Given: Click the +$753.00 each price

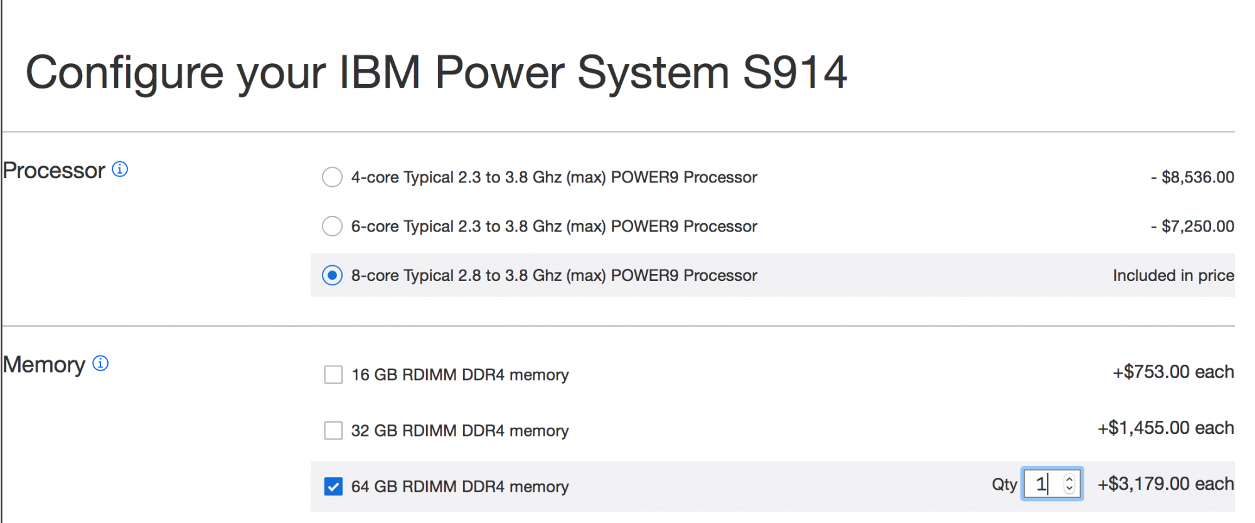Looking at the screenshot, I should click(1173, 372).
